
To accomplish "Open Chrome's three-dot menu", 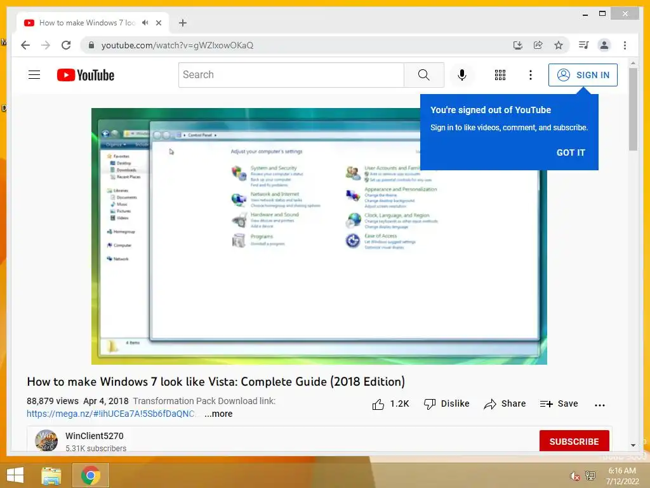I will point(625,45).
